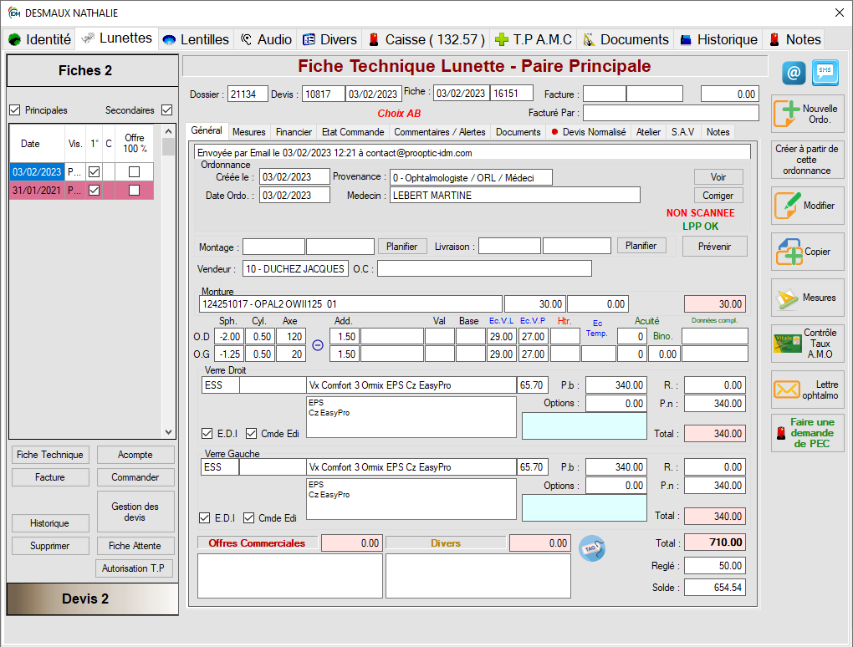Click the Autorisation T.P button

click(x=133, y=568)
